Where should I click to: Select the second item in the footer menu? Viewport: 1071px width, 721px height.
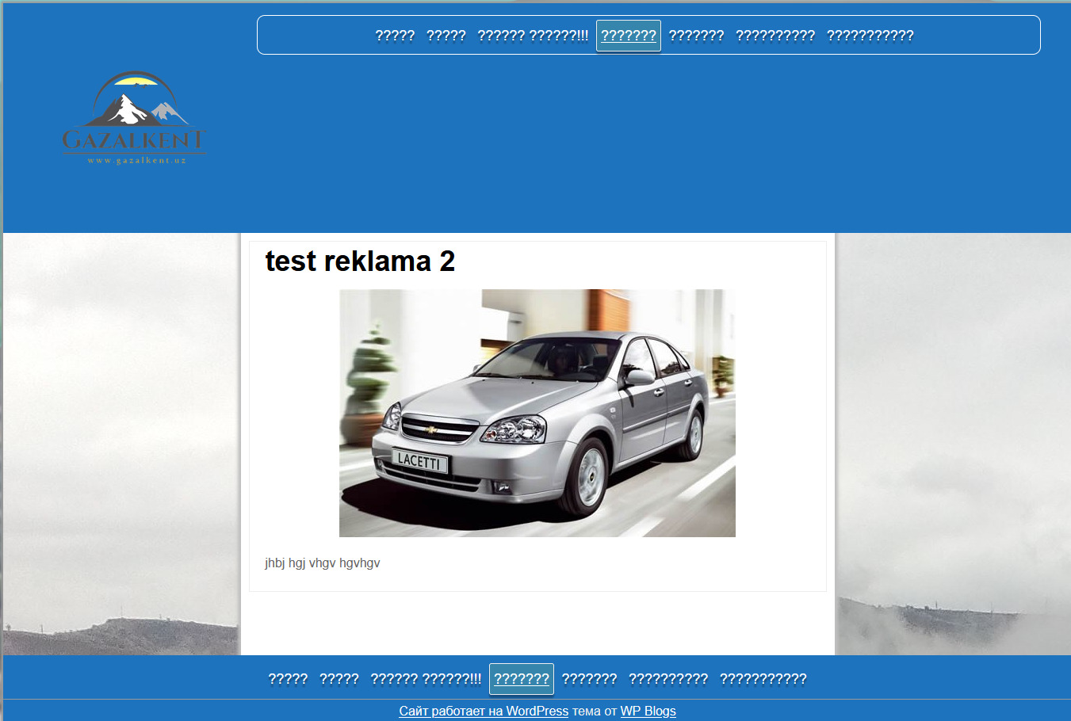click(339, 679)
